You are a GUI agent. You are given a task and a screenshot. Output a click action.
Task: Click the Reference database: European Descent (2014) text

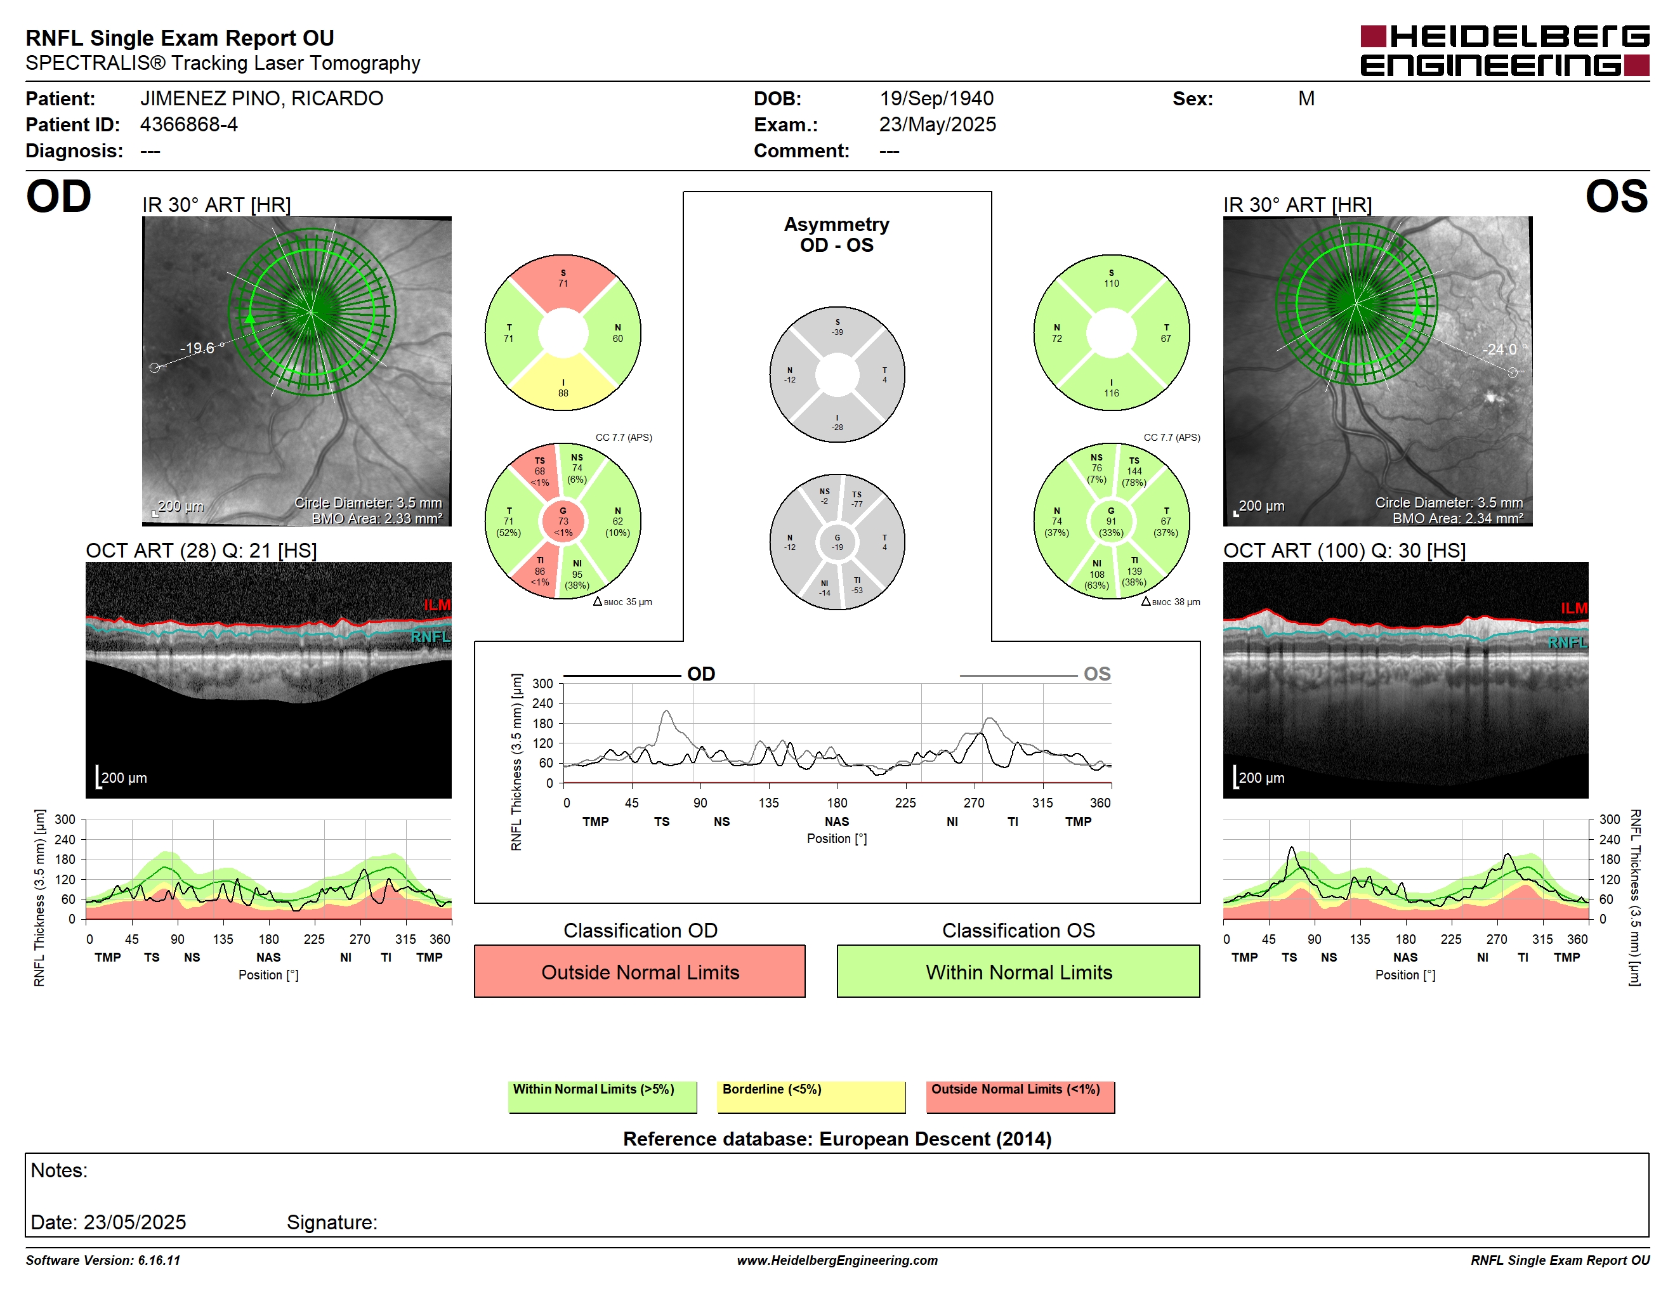click(x=838, y=1139)
